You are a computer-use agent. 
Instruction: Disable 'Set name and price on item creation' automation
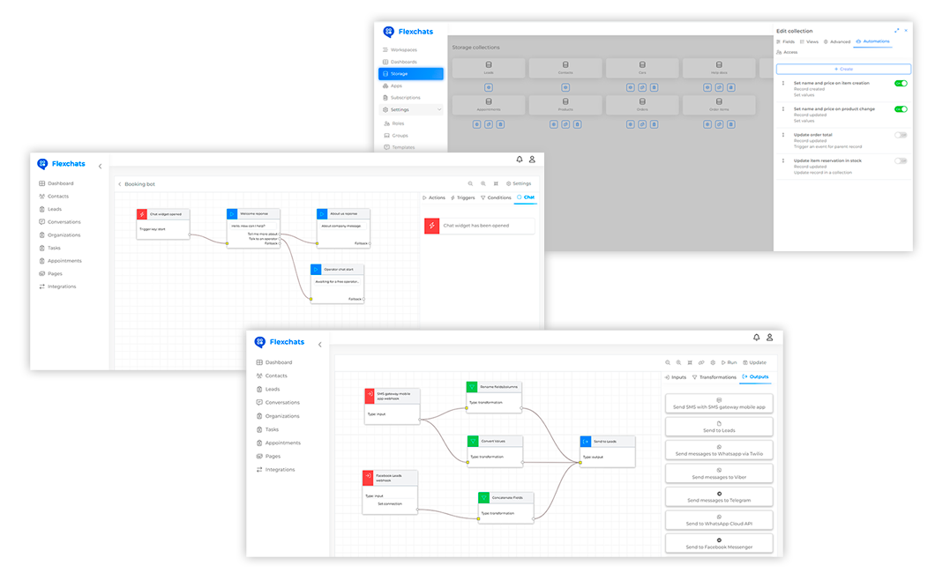pos(900,83)
